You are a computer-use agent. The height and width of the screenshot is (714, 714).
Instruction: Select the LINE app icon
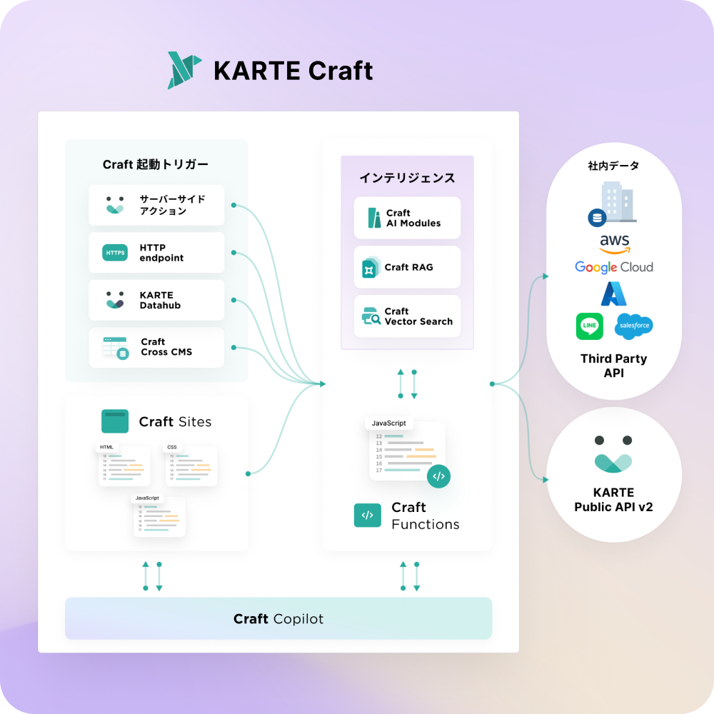(590, 326)
